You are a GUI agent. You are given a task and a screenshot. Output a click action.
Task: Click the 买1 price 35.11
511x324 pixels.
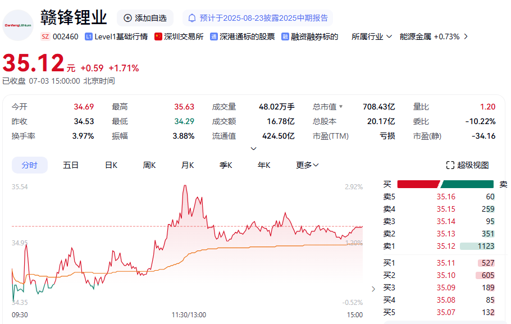446,263
